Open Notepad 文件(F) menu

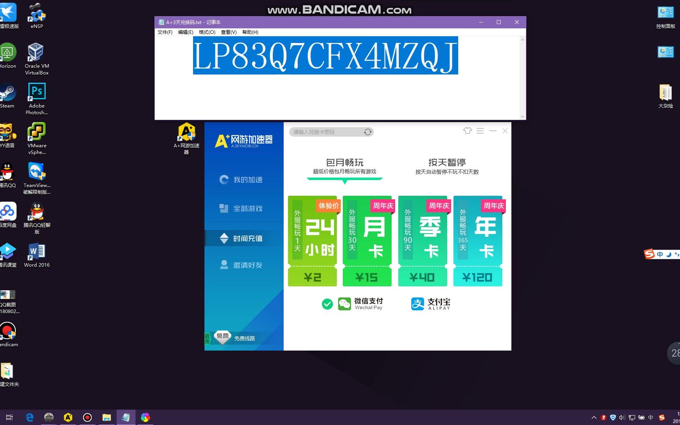[x=165, y=32]
